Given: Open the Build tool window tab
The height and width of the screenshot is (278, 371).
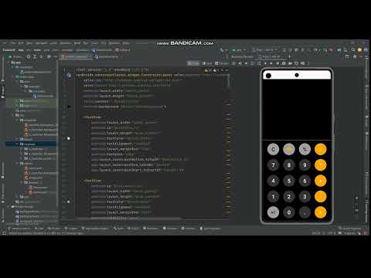Looking at the screenshot, I should (x=118, y=229).
